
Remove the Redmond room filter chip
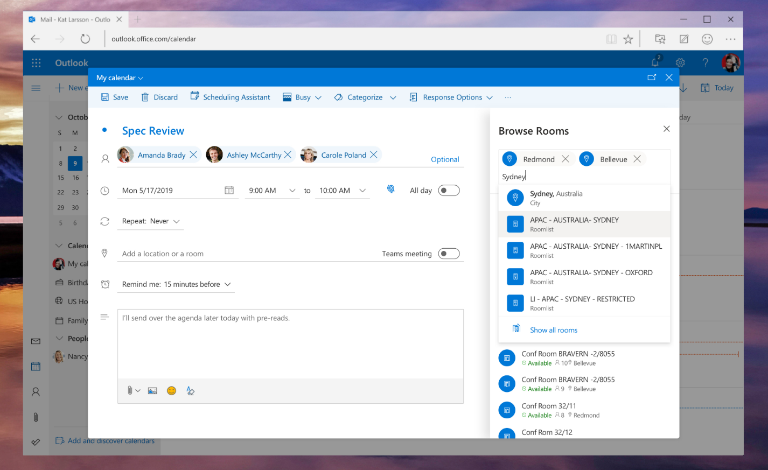pyautogui.click(x=565, y=159)
